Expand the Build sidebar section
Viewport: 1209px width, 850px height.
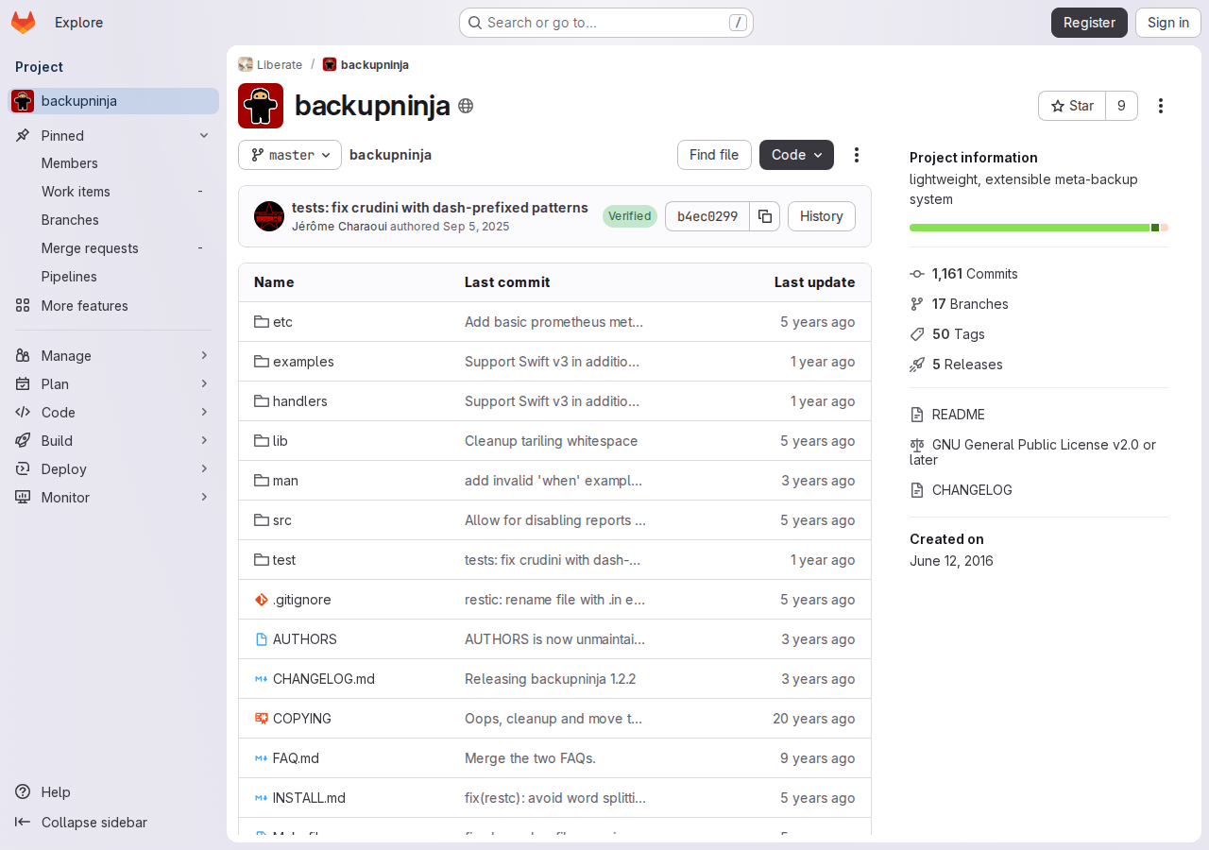[x=113, y=441]
